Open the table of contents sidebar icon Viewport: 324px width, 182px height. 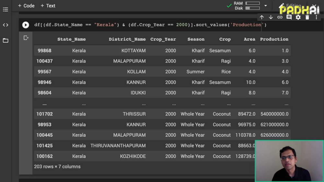[6, 9]
